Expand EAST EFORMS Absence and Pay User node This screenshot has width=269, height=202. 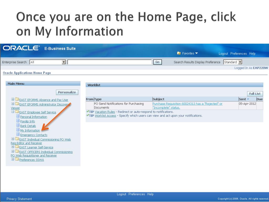13,99
